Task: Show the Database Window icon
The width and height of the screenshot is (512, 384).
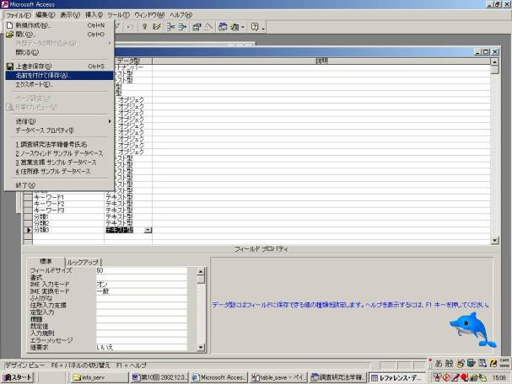Action: click(223, 27)
